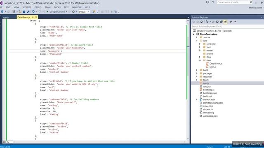Click the Open File folder icon

pyautogui.click(x=20, y=12)
